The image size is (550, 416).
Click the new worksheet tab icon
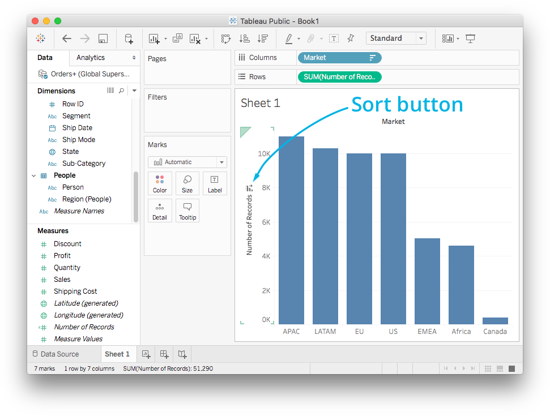point(146,354)
